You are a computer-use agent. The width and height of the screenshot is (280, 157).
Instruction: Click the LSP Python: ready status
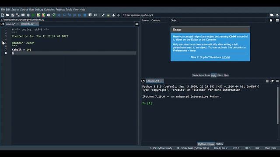(x=161, y=148)
